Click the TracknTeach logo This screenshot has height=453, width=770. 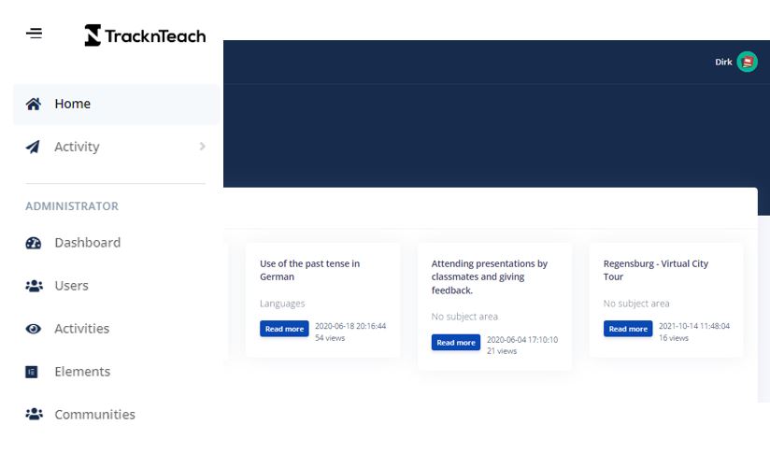point(145,35)
